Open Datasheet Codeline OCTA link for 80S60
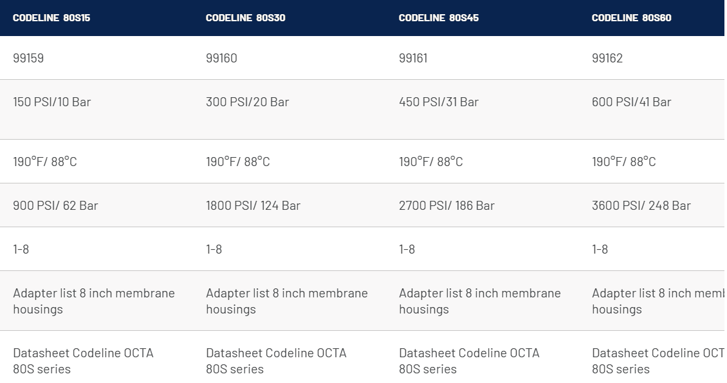Screen dimensions: 727x383 [x=658, y=360]
